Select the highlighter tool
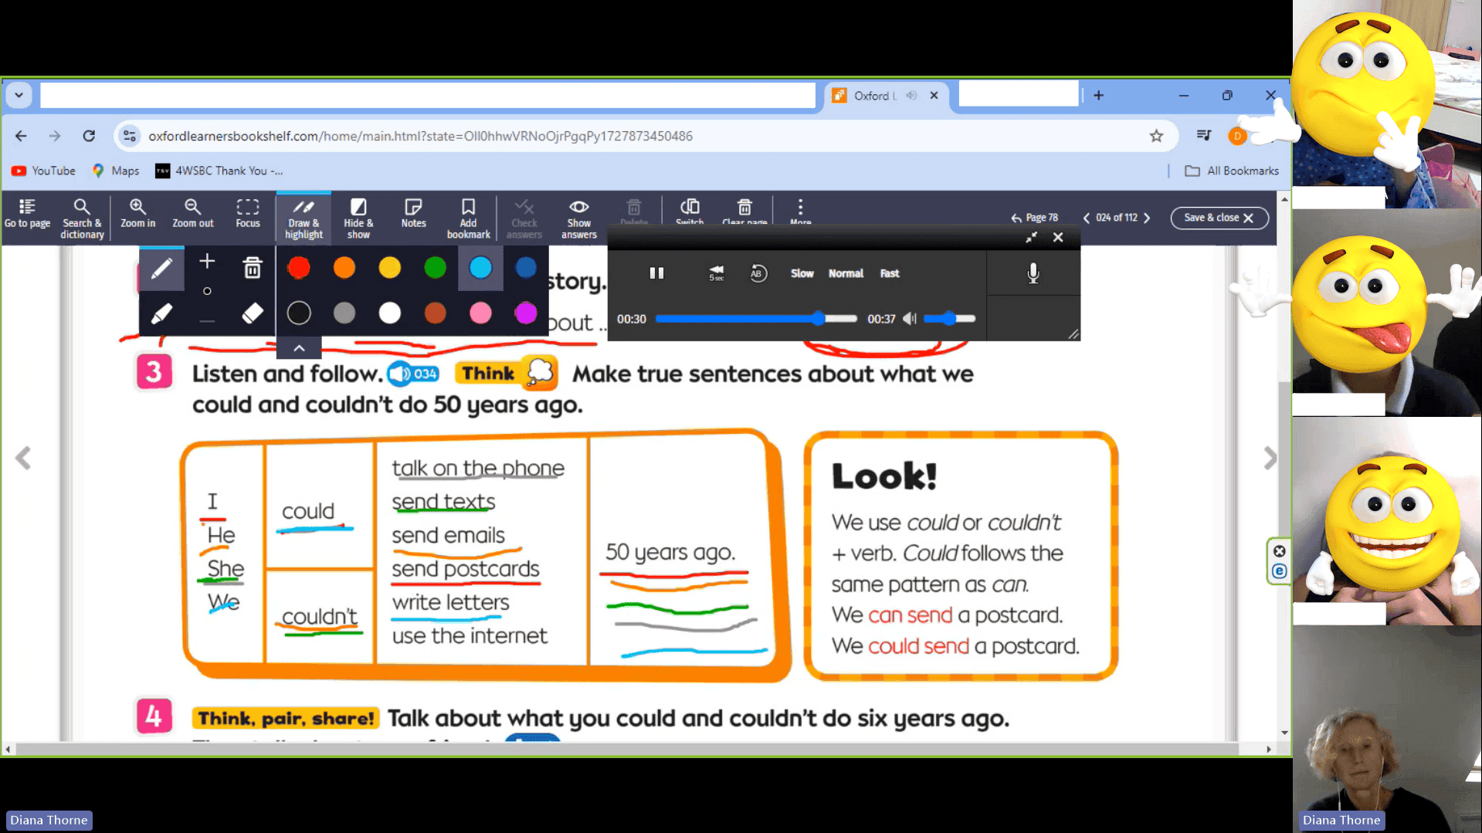The image size is (1482, 833). pyautogui.click(x=161, y=313)
